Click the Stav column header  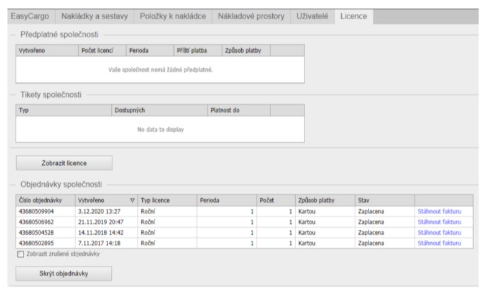coord(383,201)
